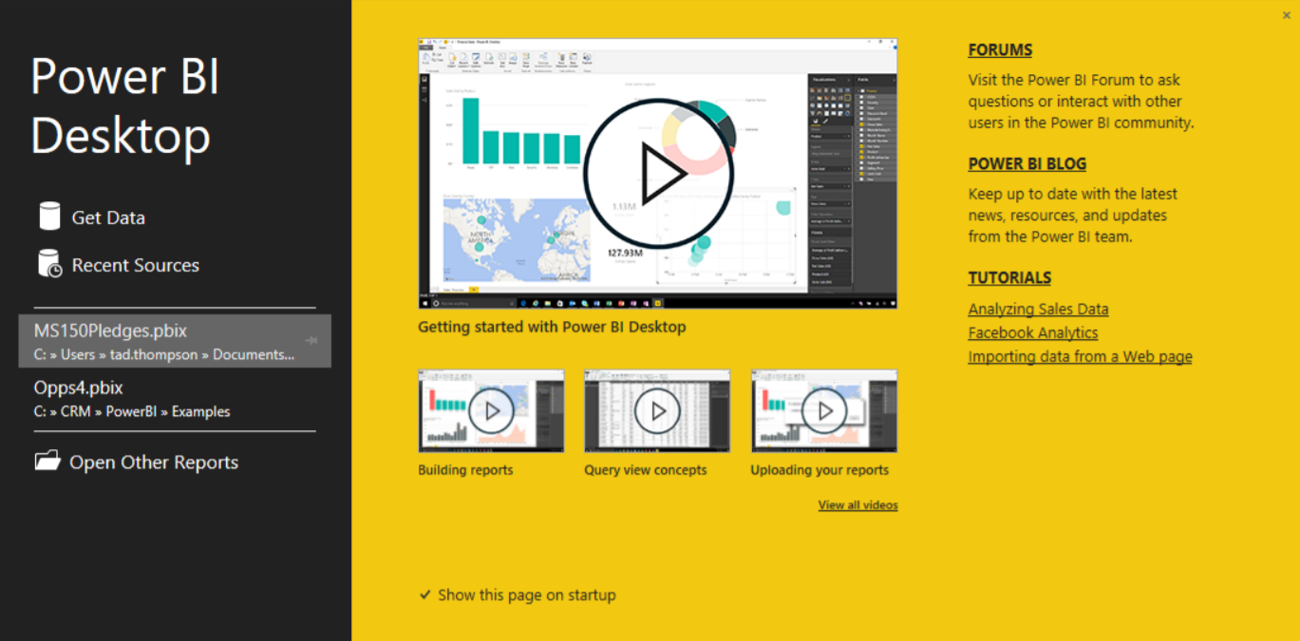Play the Uploading your reports video
1300x641 pixels.
824,411
